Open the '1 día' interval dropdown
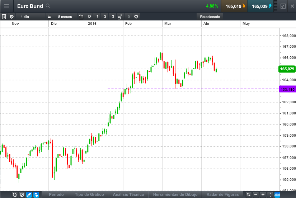296x198 pixels. click(x=25, y=16)
